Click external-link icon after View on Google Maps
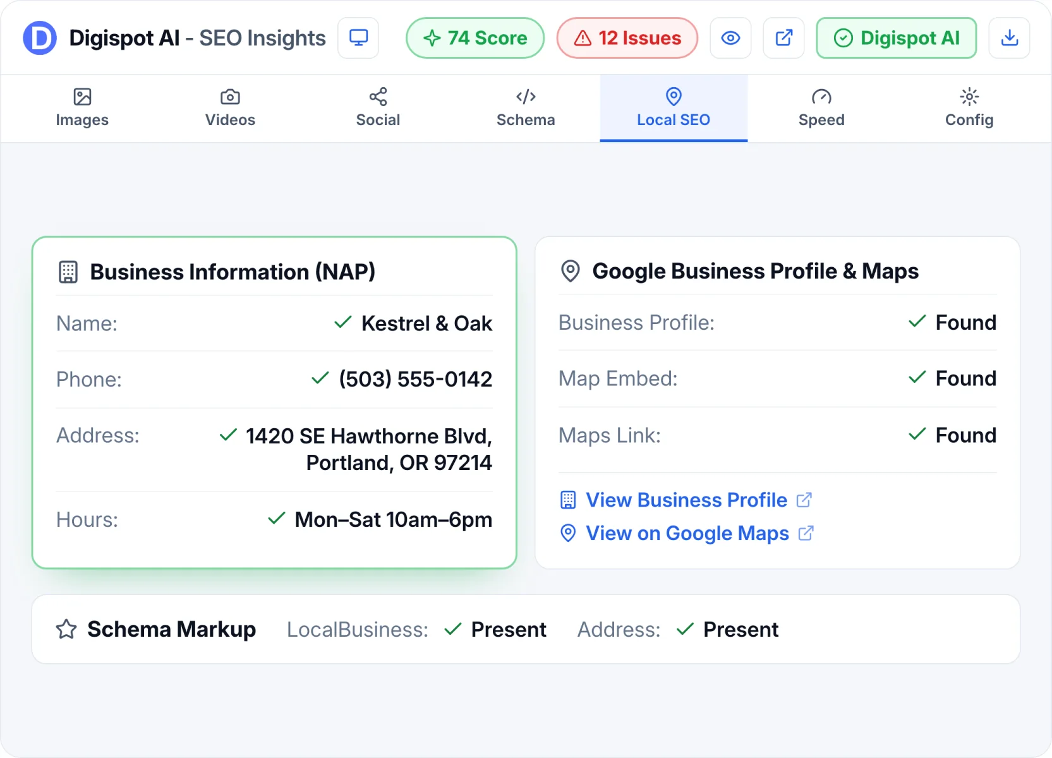This screenshot has height=758, width=1052. point(806,533)
